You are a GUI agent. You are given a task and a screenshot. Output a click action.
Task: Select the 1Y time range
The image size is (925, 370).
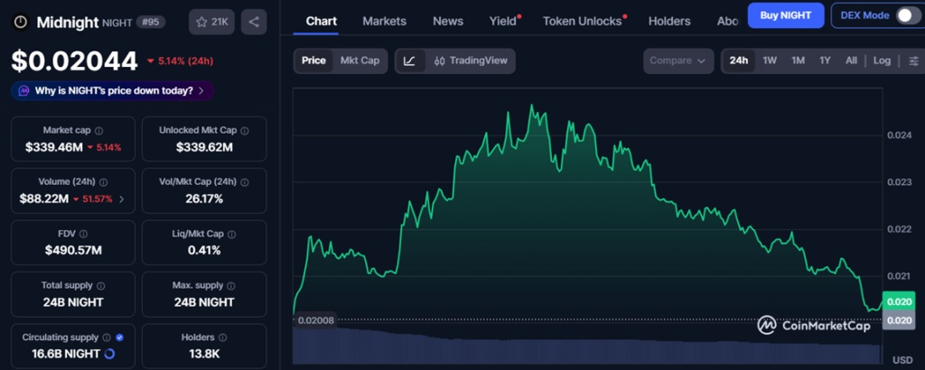(x=825, y=60)
